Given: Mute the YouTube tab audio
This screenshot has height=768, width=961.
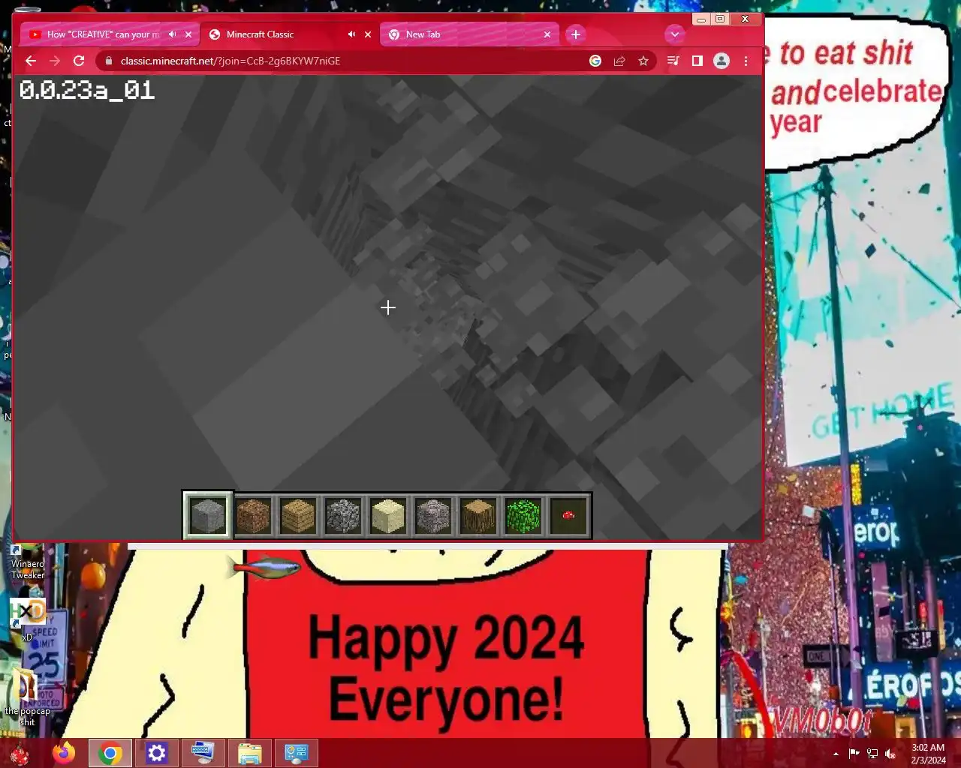Looking at the screenshot, I should (173, 34).
